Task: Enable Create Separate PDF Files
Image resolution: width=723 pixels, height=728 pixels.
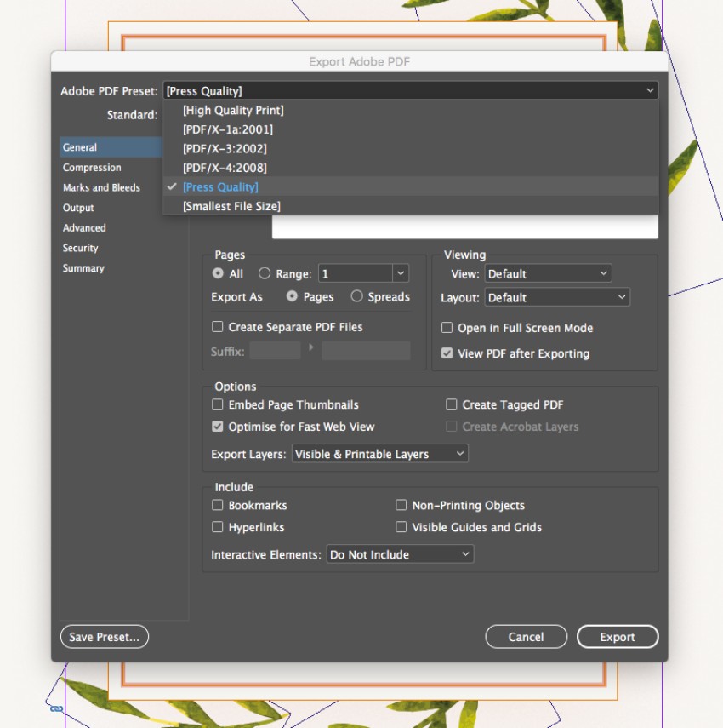Action: 218,327
